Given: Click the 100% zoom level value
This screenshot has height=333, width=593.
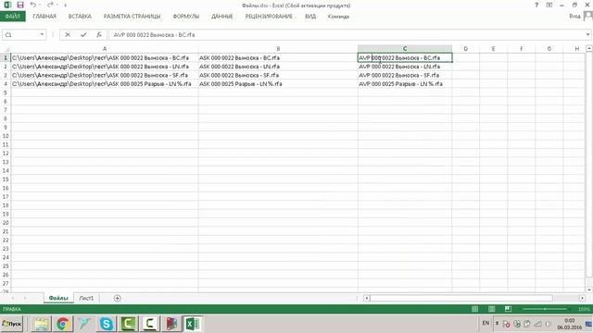Looking at the screenshot, I should [584, 309].
